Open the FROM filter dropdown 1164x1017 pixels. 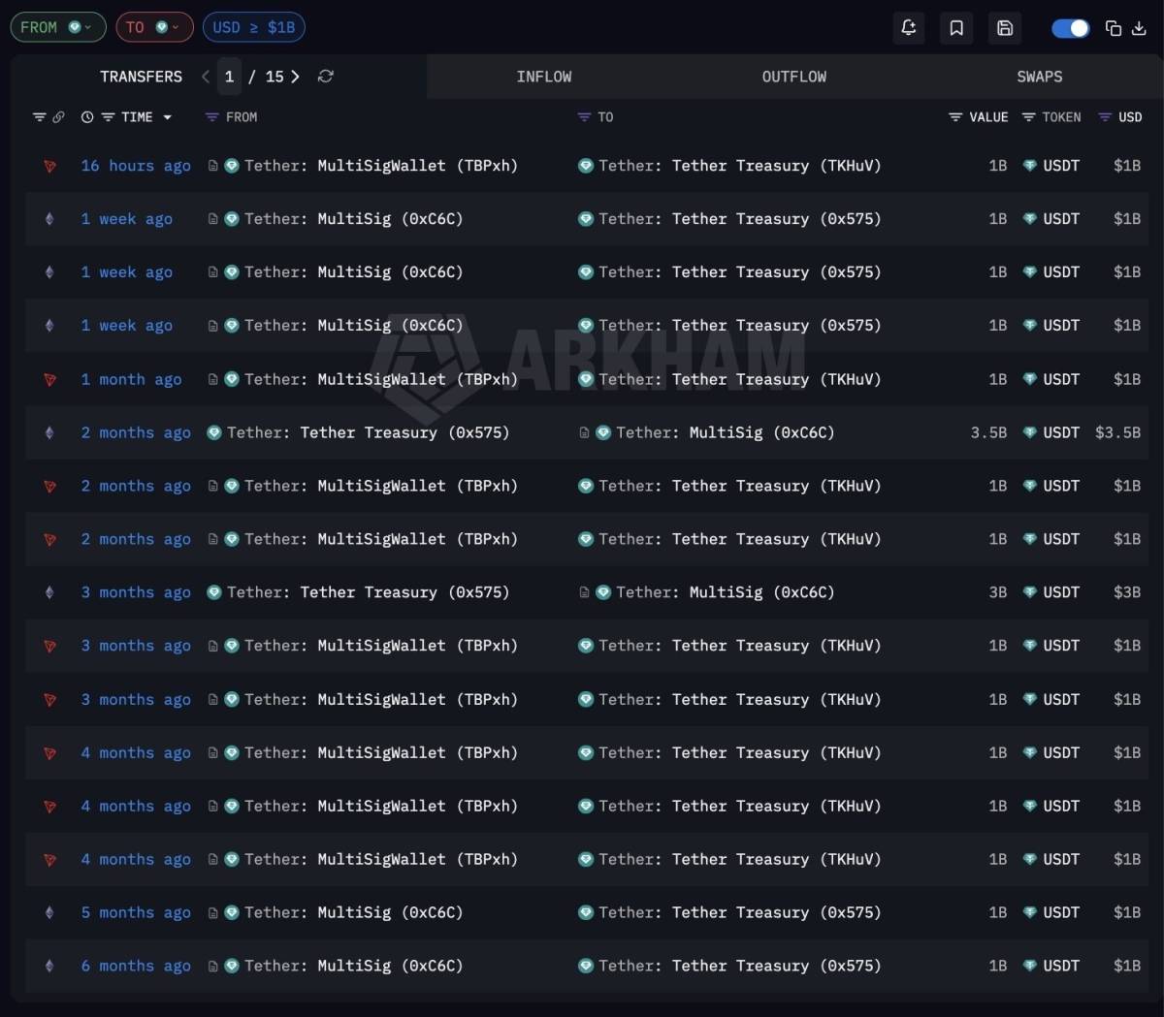57,27
